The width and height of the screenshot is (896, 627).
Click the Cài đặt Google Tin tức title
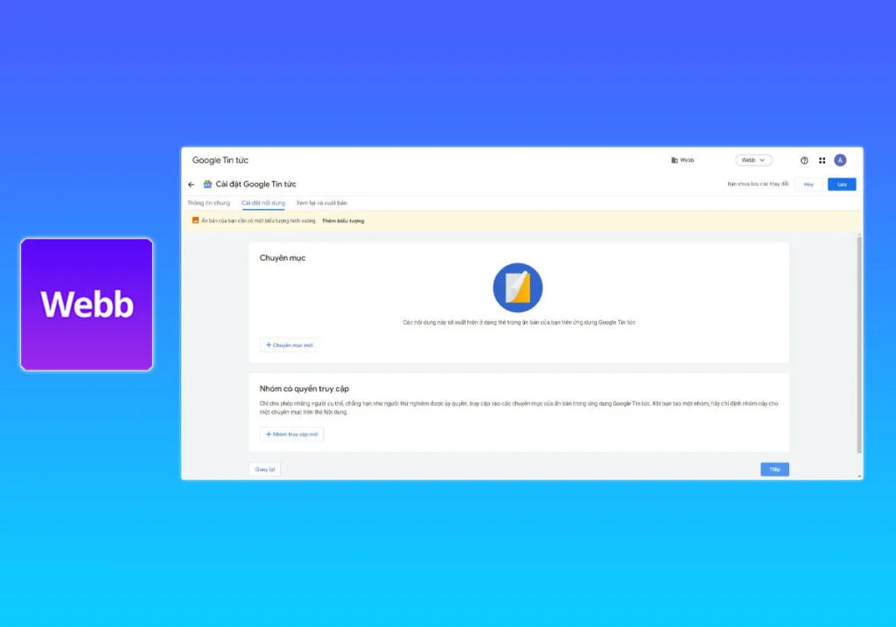255,184
